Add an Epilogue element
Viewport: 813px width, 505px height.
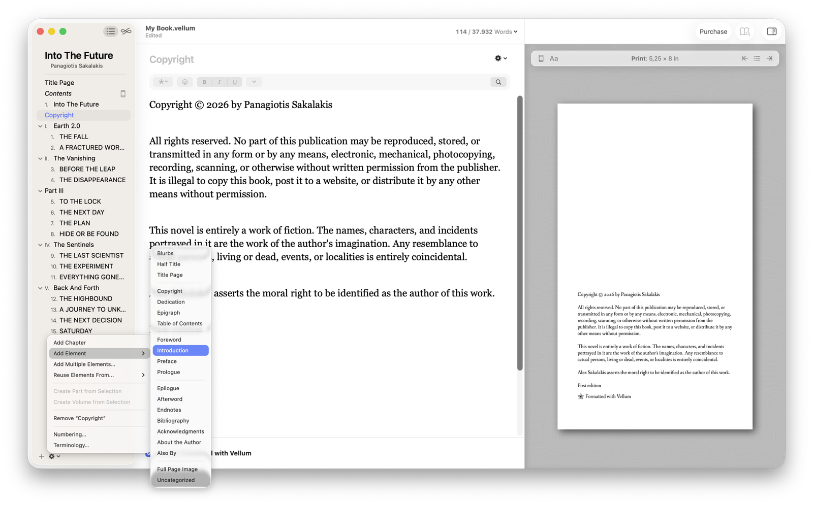180,388
